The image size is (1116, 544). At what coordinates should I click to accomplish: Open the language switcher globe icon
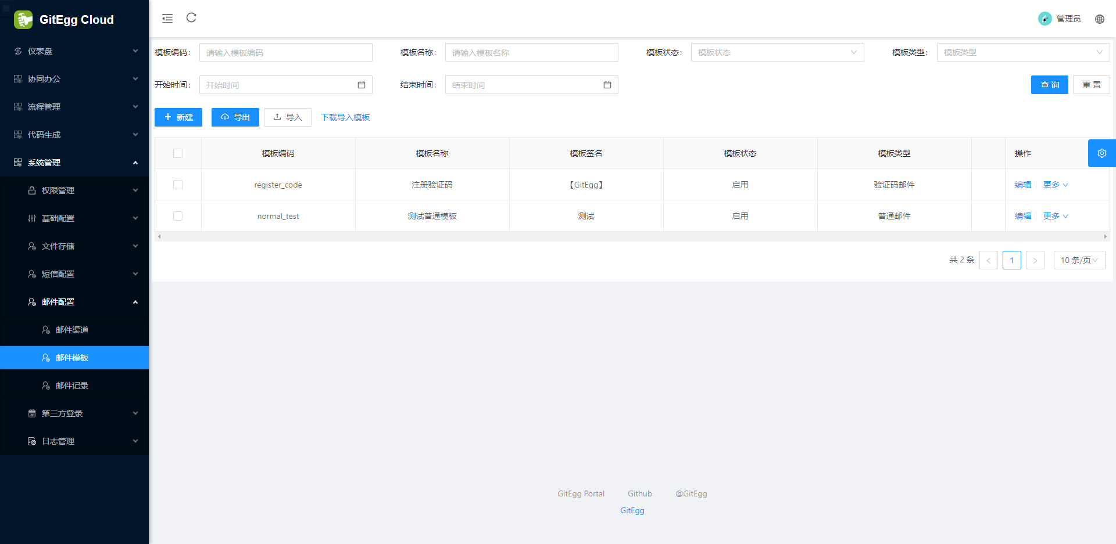pyautogui.click(x=1100, y=19)
